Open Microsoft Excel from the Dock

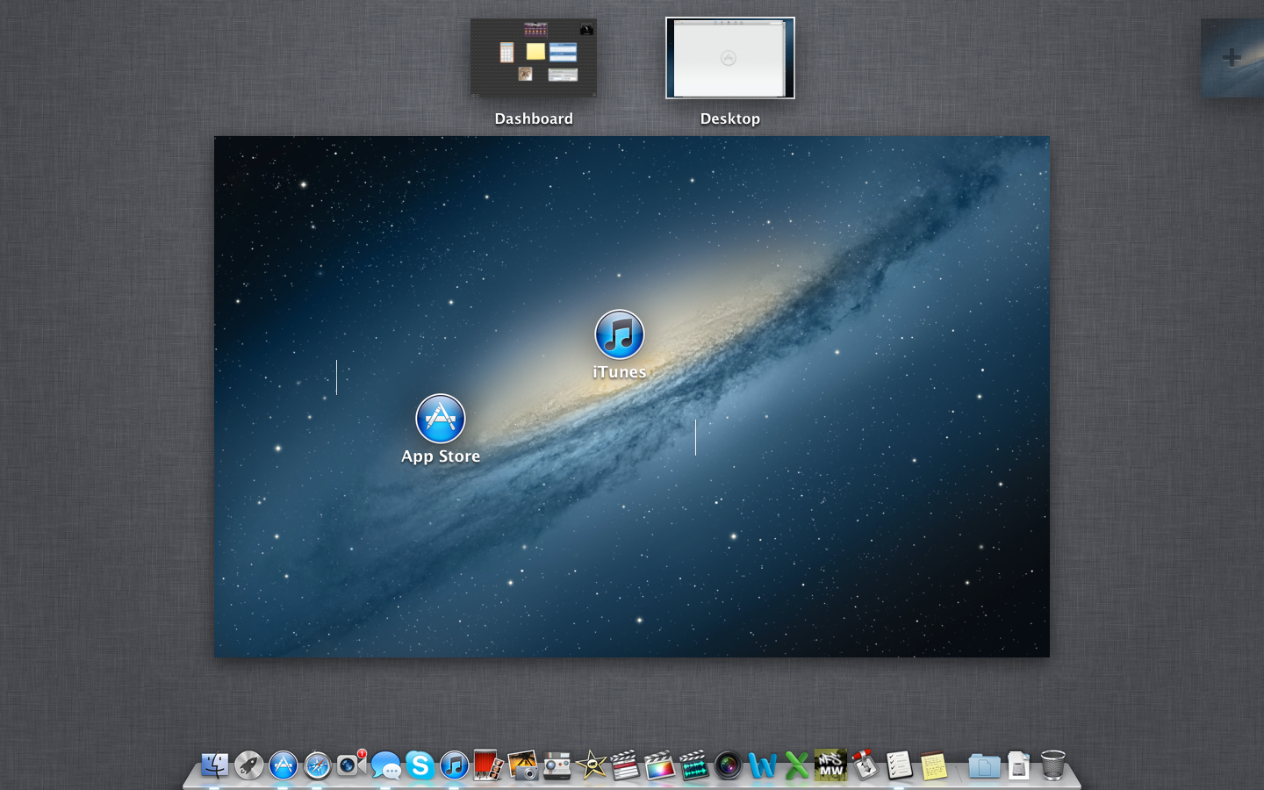click(796, 765)
